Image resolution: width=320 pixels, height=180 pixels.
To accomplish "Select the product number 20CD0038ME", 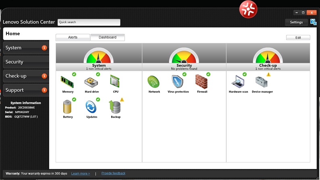I will coord(26,108).
